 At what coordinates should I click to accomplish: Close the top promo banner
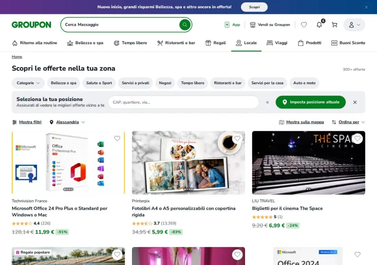[x=366, y=7]
